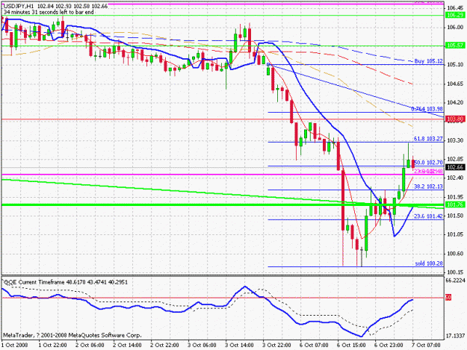467x350 pixels.
Task: Click the 100.15 price scale value
Action: (x=455, y=272)
